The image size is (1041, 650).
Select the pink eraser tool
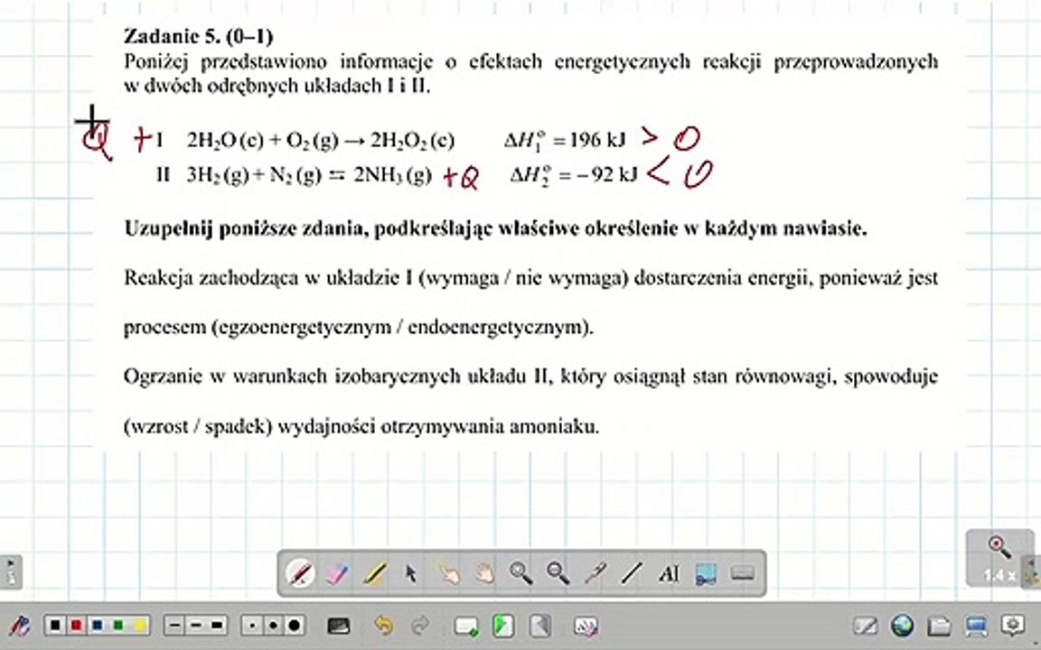click(x=338, y=572)
